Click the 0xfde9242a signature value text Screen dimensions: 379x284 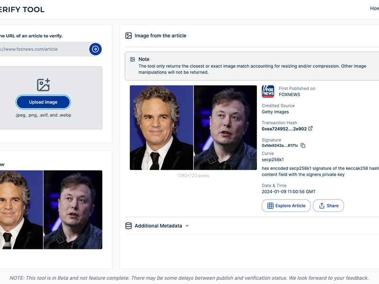click(280, 146)
